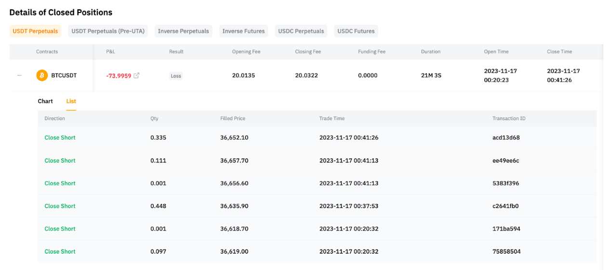Viewport: 610px width, 270px height.
Task: Switch to USDC Perpetuals tab
Action: (301, 31)
